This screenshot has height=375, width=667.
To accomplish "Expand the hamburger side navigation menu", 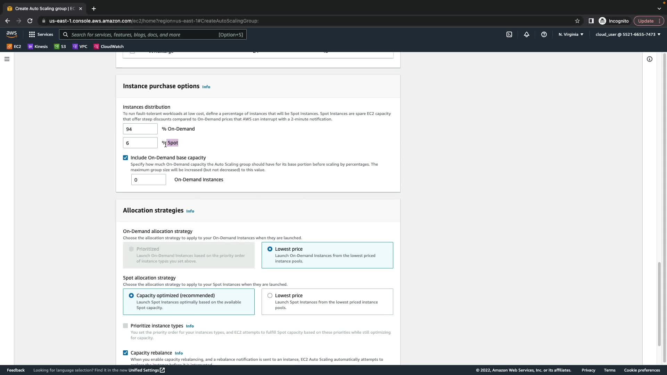I will coord(7,59).
